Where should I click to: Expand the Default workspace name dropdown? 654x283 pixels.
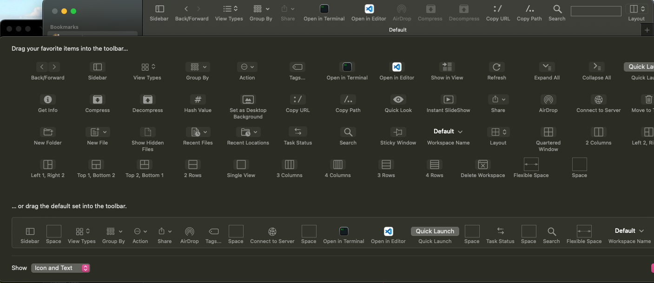(447, 132)
